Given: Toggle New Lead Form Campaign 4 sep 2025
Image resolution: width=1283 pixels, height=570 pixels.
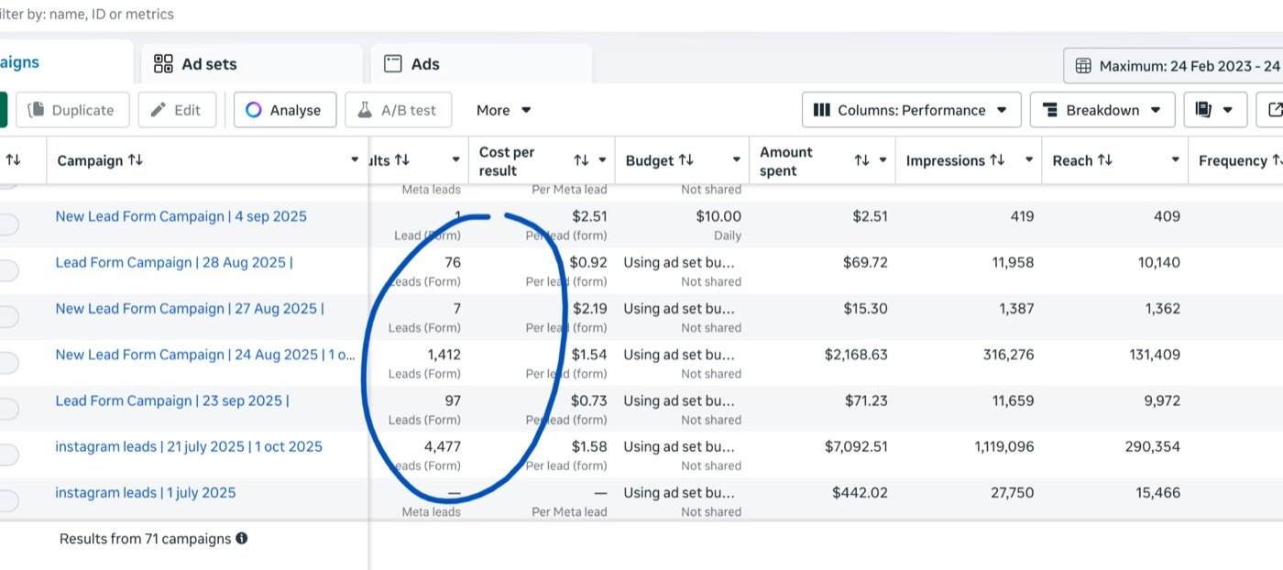Looking at the screenshot, I should [7, 225].
